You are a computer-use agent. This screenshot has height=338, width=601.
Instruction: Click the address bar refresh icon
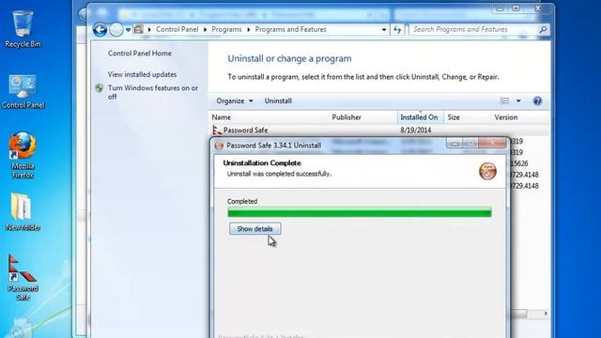click(x=397, y=29)
